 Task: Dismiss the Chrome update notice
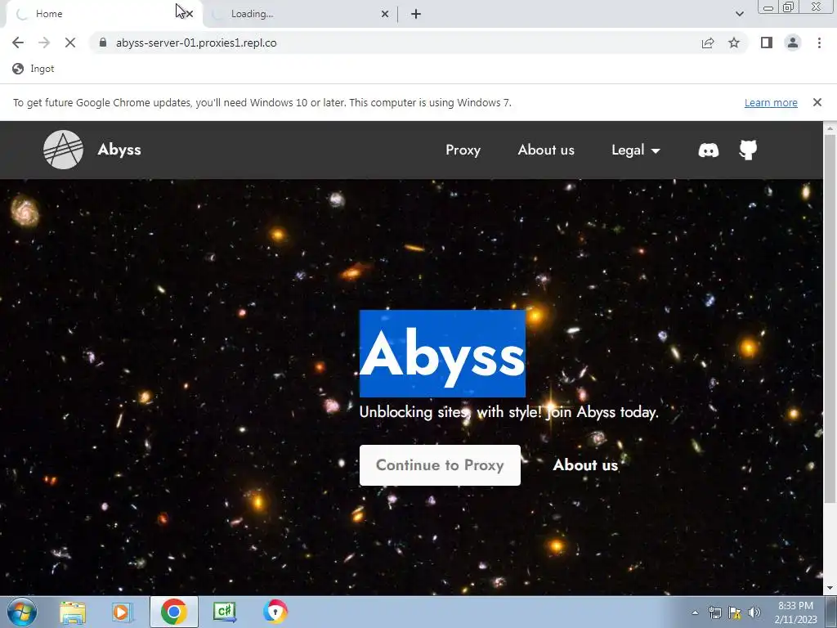point(817,102)
